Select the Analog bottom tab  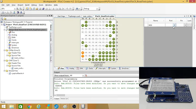[70, 68]
